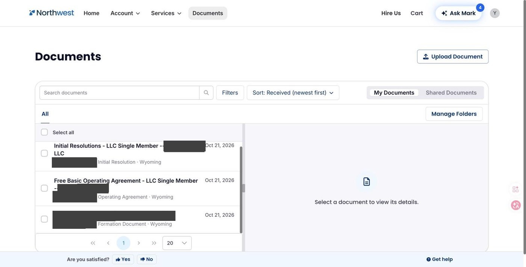The width and height of the screenshot is (526, 267).
Task: Click Upload Document button
Action: click(453, 57)
